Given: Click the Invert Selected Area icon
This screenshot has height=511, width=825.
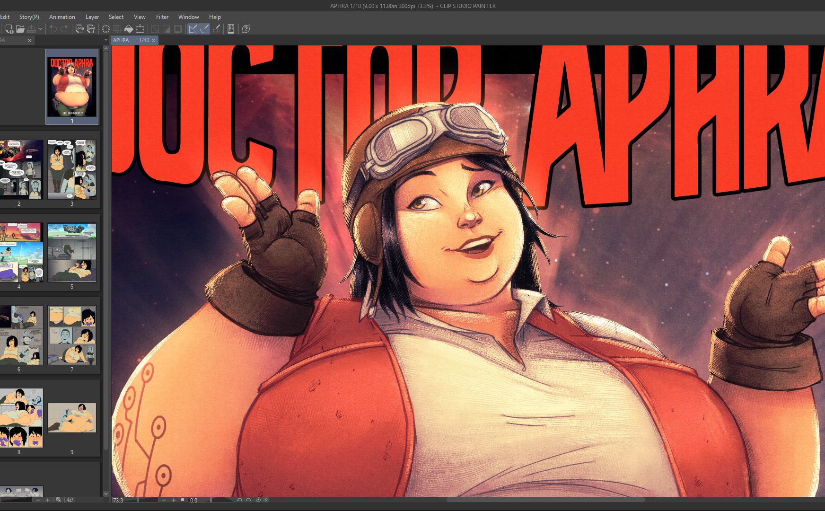Looking at the screenshot, I should click(x=167, y=29).
